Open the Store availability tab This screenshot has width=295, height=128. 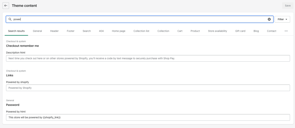(218, 31)
